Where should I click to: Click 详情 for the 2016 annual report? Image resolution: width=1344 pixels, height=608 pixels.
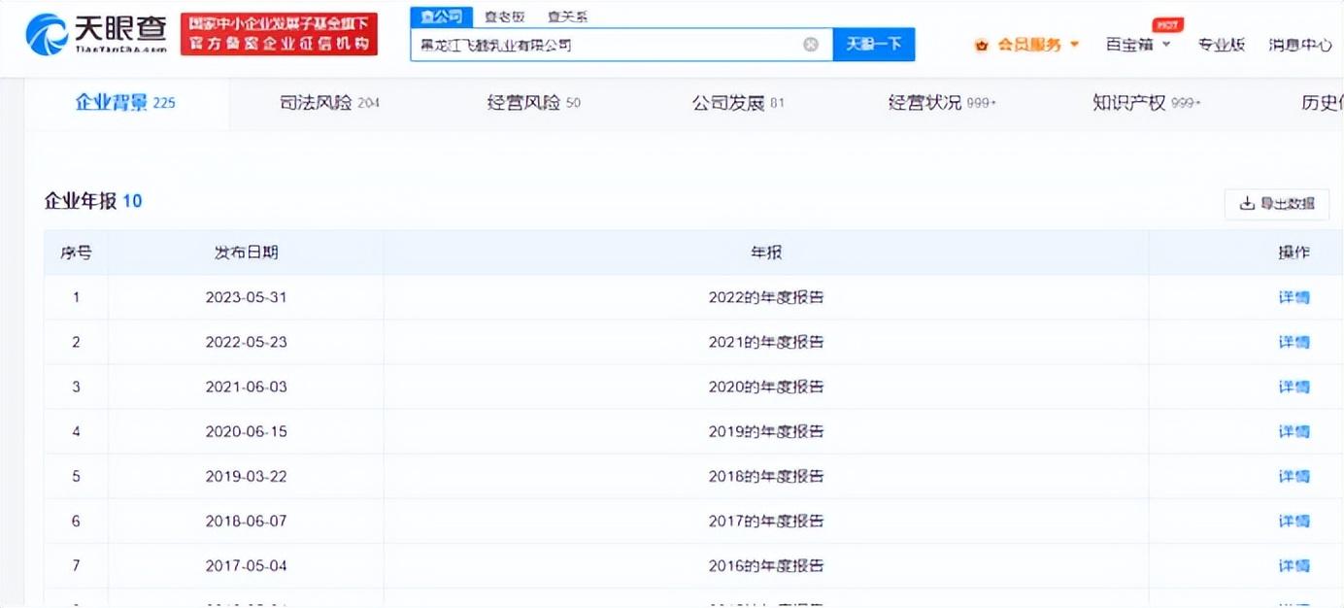[x=1294, y=565]
